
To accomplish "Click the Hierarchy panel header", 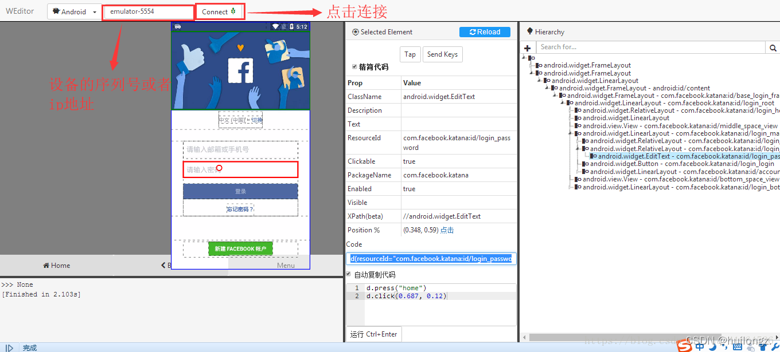I will coord(545,32).
